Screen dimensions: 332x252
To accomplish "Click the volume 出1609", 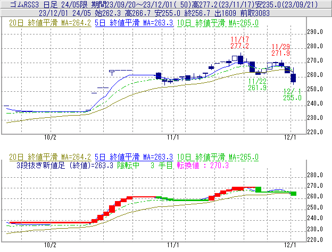I will click(x=225, y=13).
